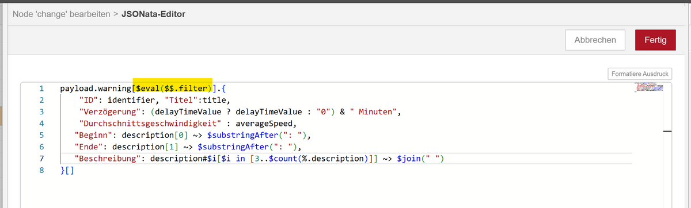691x208 pixels.
Task: Select line number 7 in the gutter
Action: click(41, 159)
